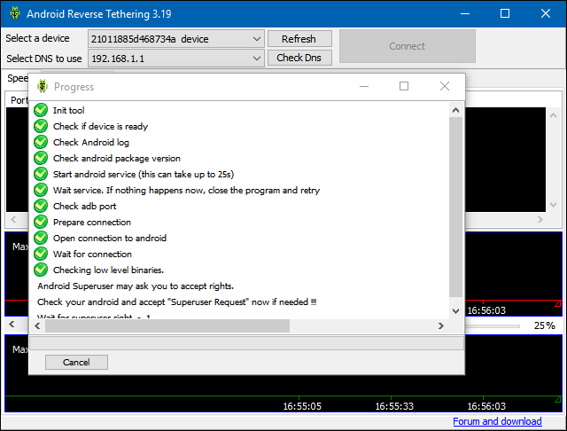
Task: Click 16:56:03 time label on lower graph
Action: (x=486, y=406)
